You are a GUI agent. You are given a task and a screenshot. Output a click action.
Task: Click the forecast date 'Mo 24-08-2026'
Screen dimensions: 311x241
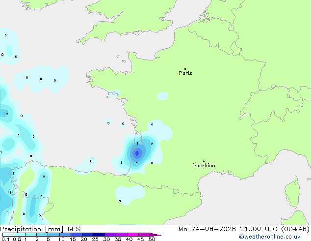click(207, 229)
